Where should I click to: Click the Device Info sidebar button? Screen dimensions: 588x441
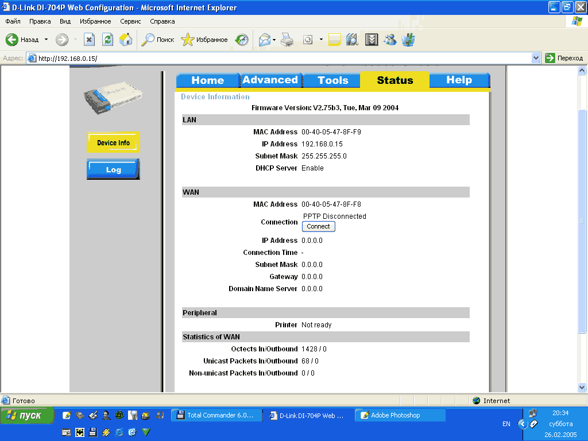tap(113, 142)
